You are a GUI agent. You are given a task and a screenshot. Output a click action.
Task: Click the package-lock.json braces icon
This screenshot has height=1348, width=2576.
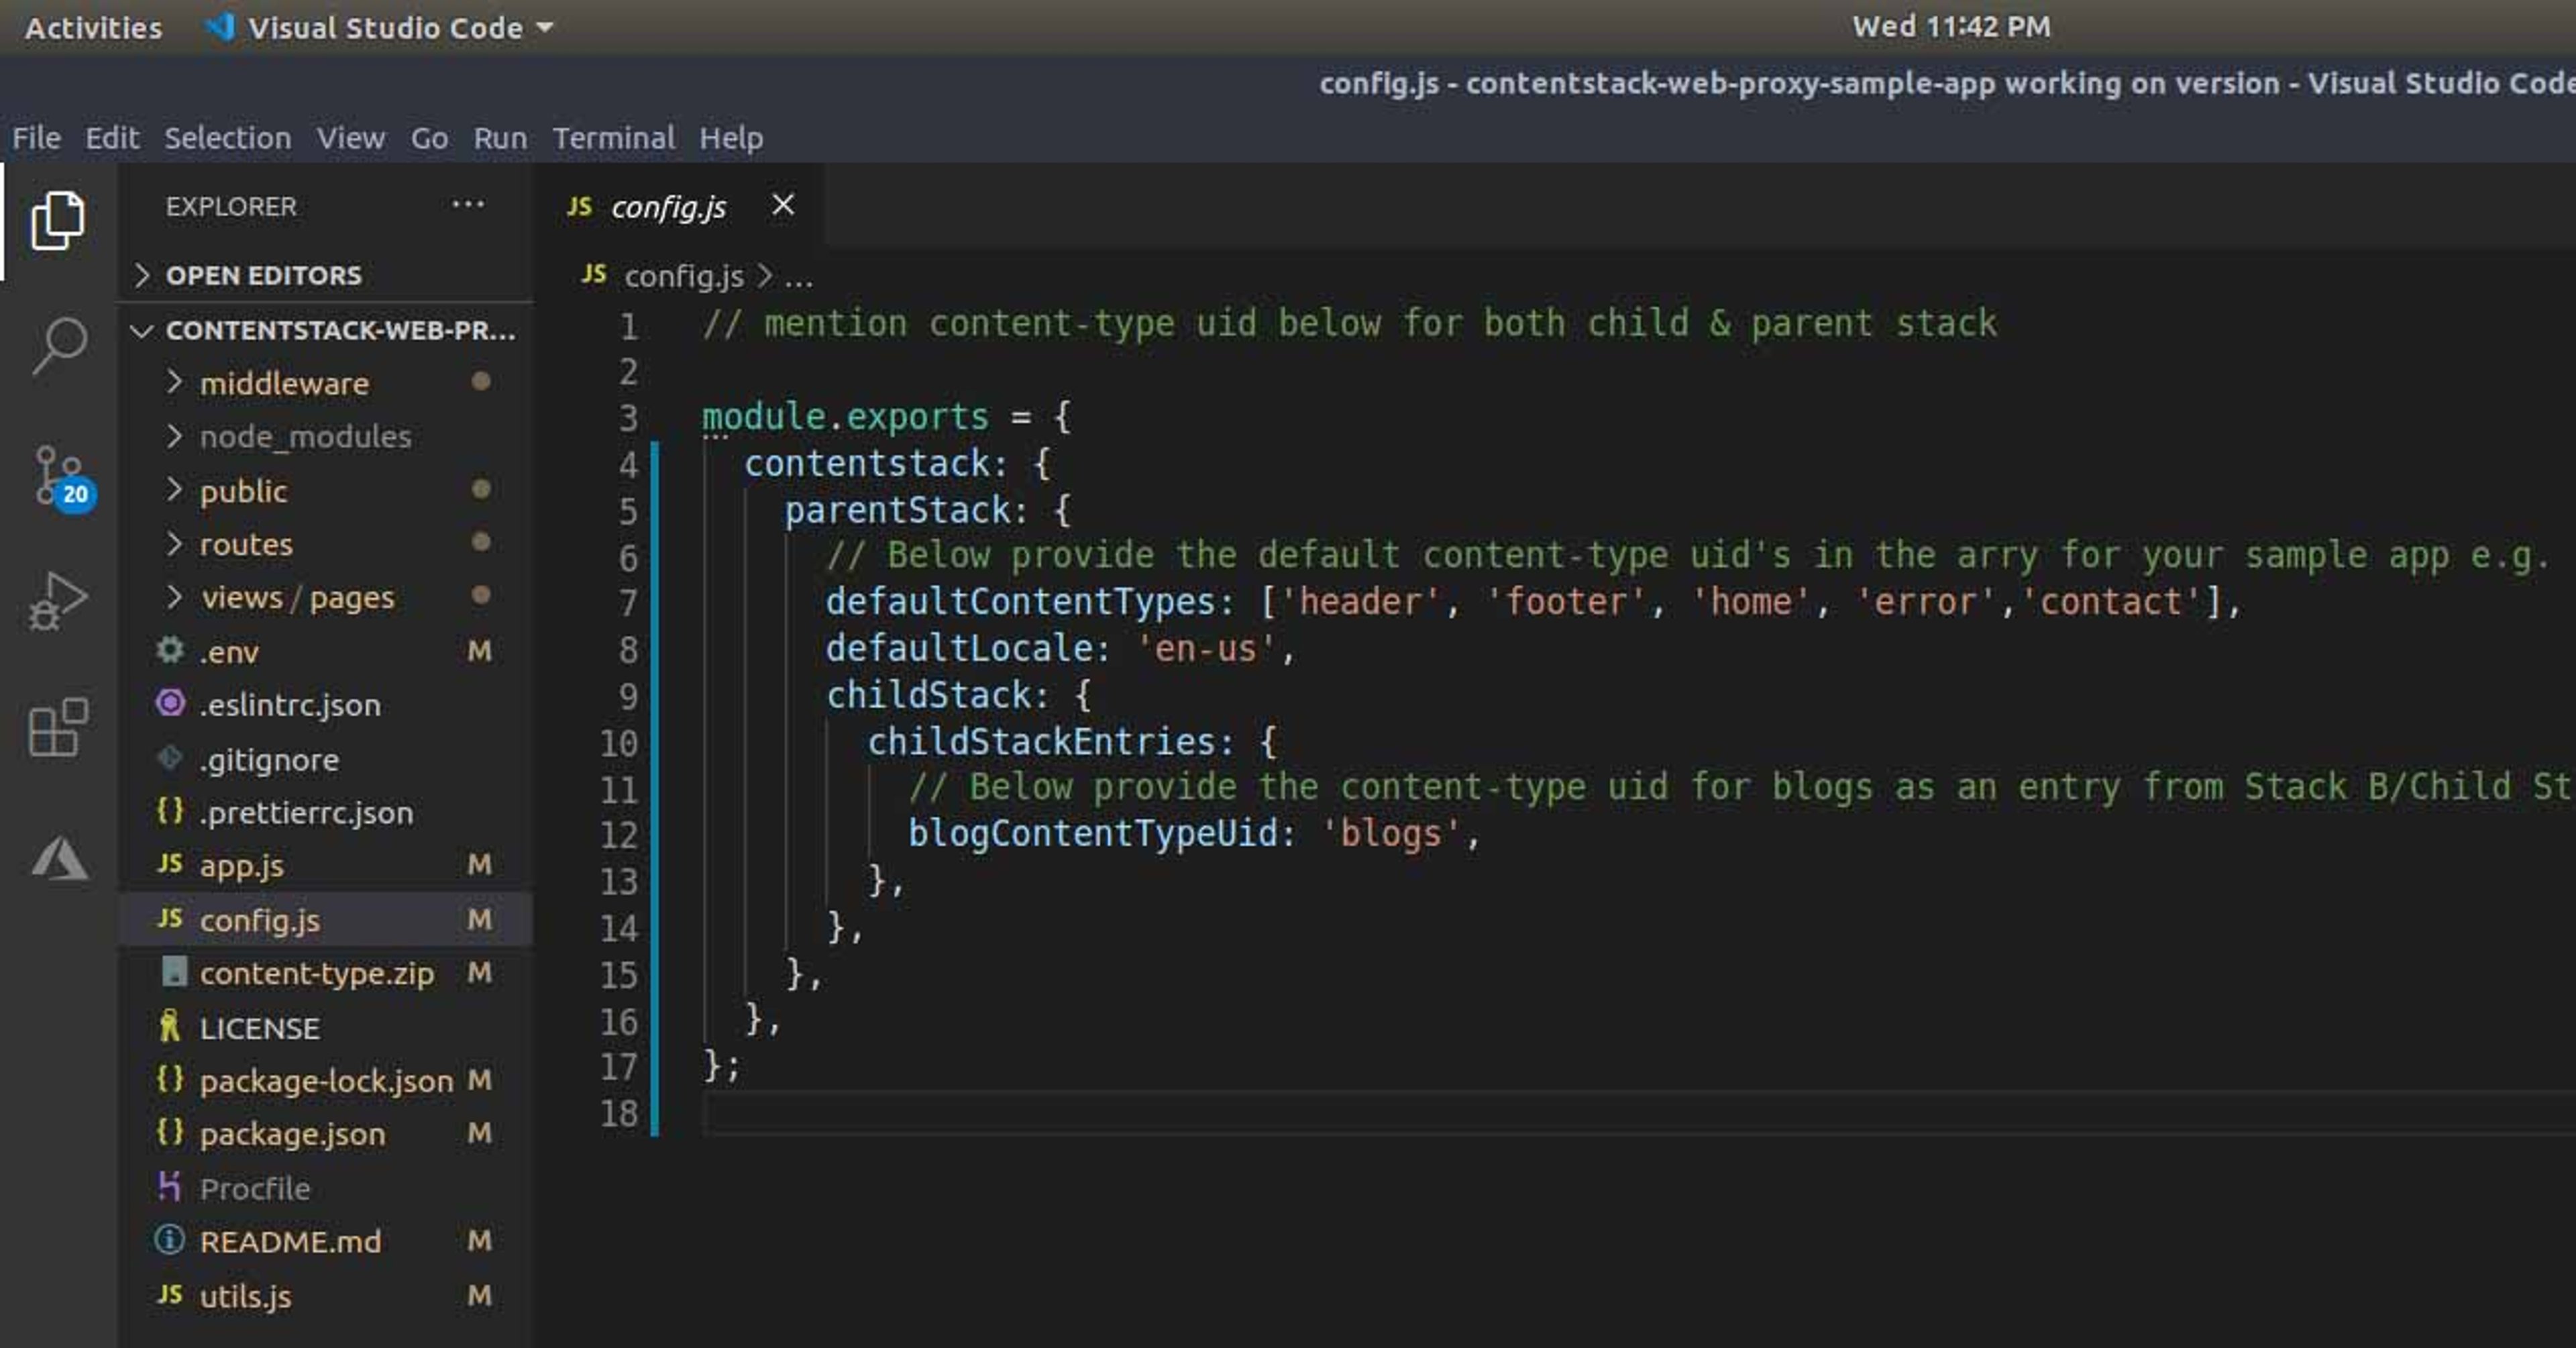click(170, 1079)
